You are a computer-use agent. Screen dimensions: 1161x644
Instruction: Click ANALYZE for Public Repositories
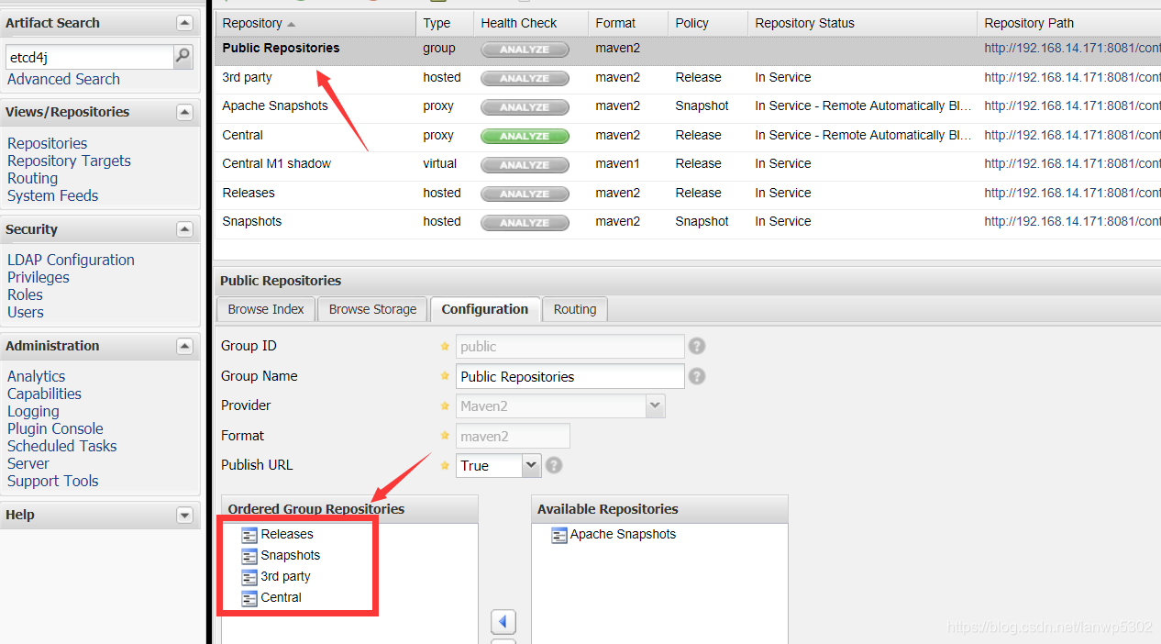point(525,50)
